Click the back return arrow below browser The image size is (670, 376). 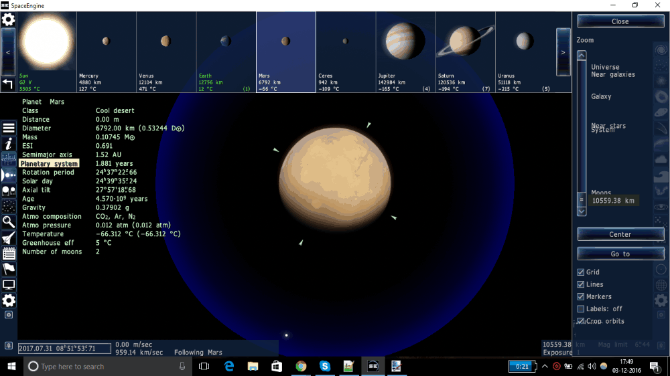[x=7, y=84]
